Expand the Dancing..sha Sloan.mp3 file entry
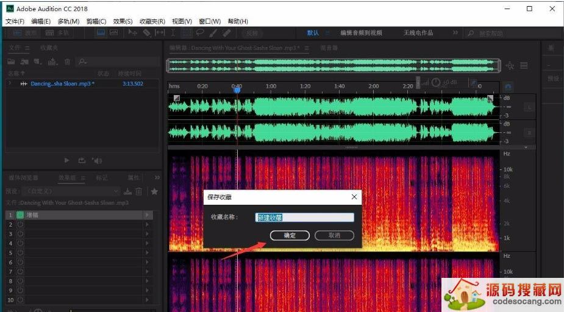The width and height of the screenshot is (564, 312). (10, 83)
